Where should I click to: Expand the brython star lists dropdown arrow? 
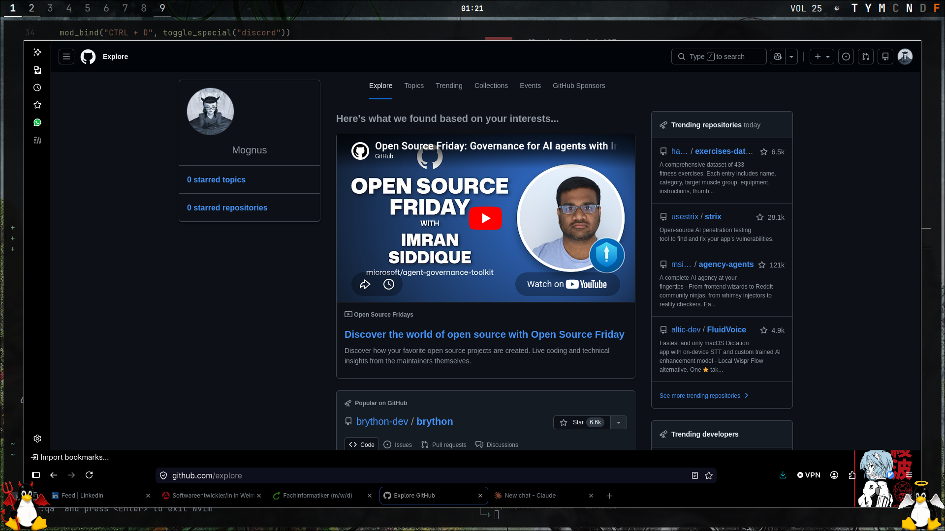pos(619,422)
